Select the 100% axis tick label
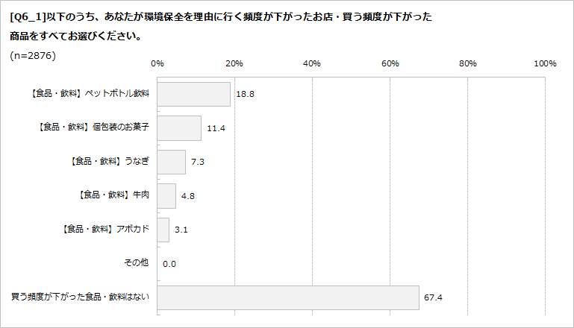 [x=545, y=63]
